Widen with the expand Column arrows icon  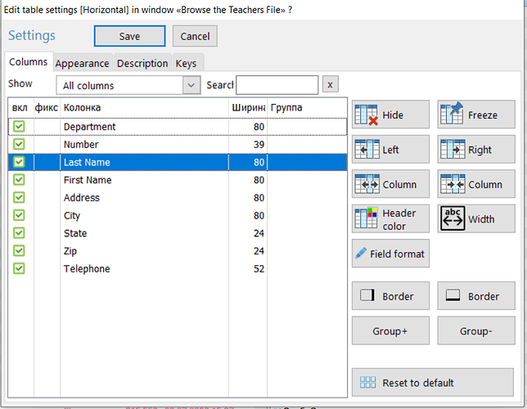tap(390, 184)
